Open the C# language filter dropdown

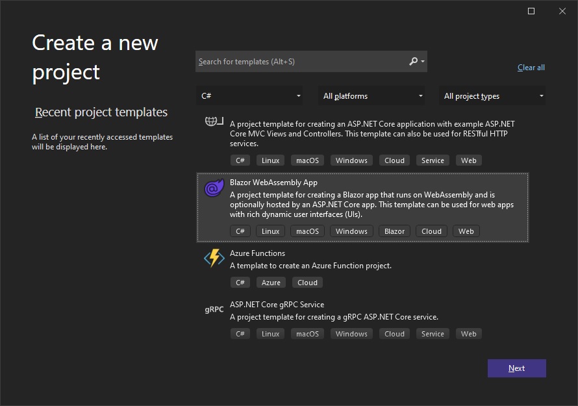249,95
